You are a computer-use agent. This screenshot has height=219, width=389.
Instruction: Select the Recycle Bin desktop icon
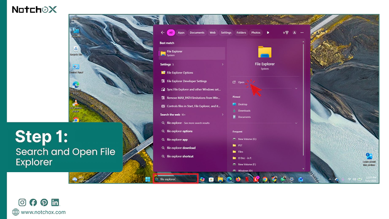(76, 51)
